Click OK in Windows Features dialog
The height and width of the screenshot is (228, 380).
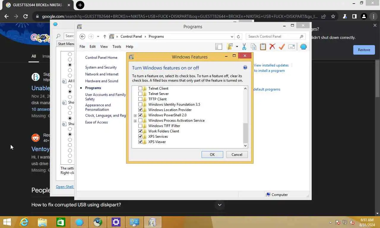pos(212,155)
